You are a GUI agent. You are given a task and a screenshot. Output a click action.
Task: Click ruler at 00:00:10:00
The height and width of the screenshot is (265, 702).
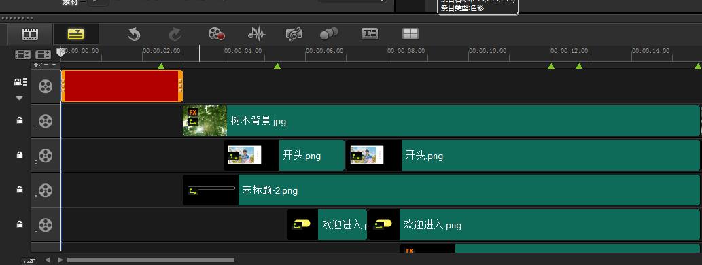pyautogui.click(x=487, y=51)
